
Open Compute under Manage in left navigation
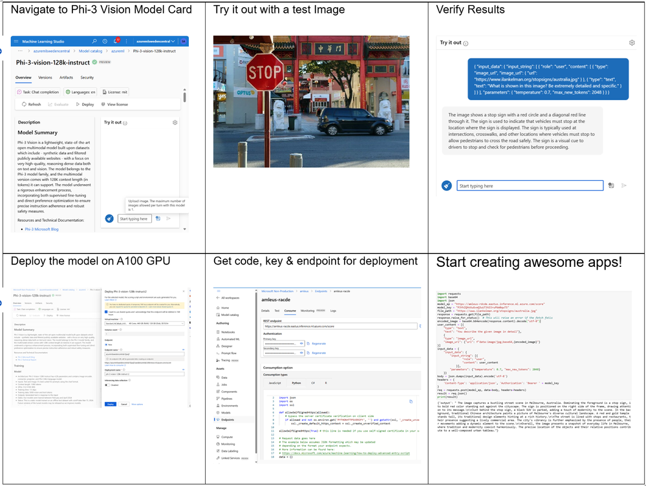(224, 437)
